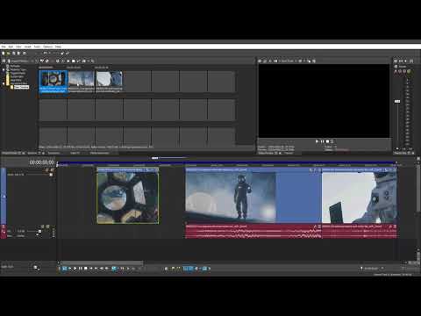
Task: Toggle the audio track mute button
Action: pyautogui.click(x=43, y=226)
